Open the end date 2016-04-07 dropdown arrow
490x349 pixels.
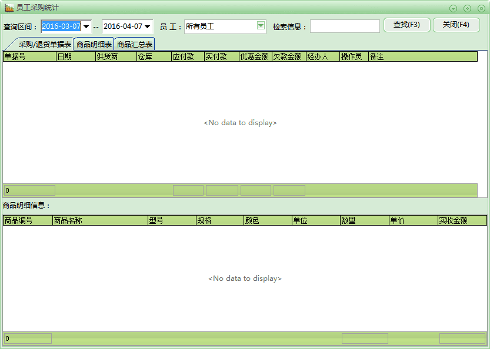tap(147, 26)
